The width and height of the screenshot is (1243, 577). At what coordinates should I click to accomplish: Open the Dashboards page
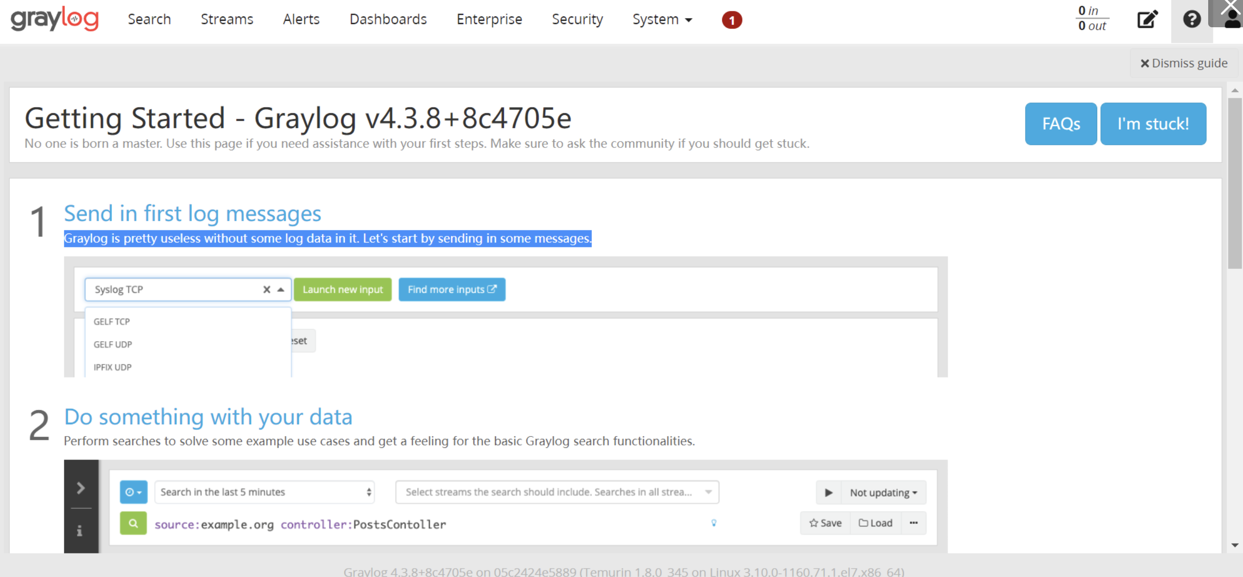pos(388,20)
